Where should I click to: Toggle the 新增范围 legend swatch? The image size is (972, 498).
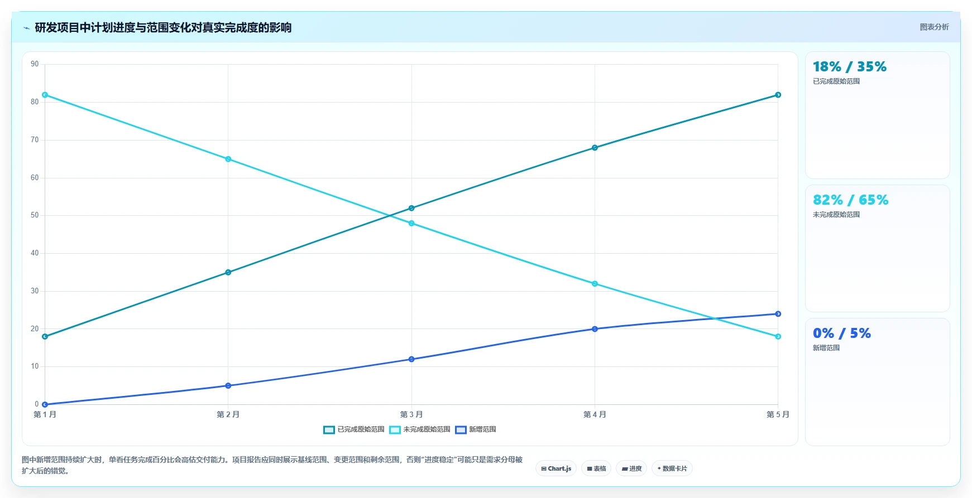tap(461, 429)
